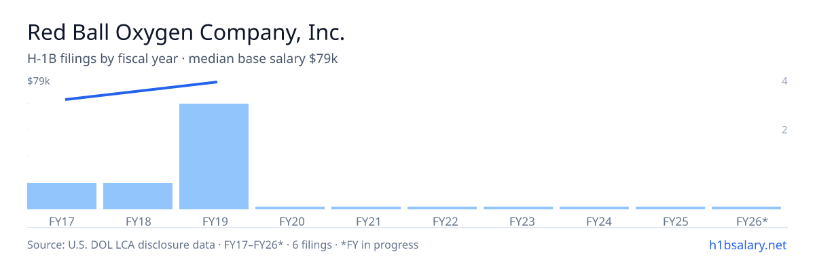
Task: Click the $79k salary axis label
Action: pos(39,81)
